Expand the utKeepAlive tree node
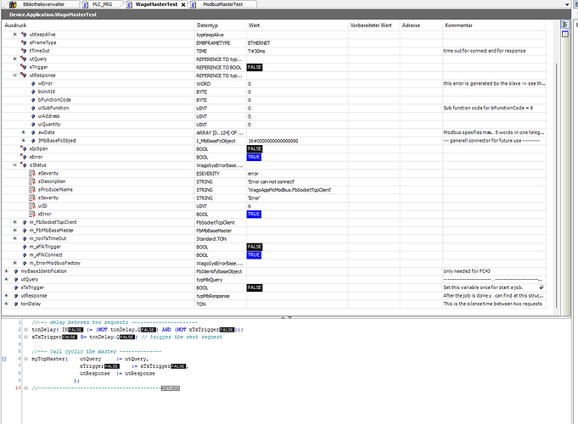Image resolution: width=578 pixels, height=424 pixels. click(14, 34)
